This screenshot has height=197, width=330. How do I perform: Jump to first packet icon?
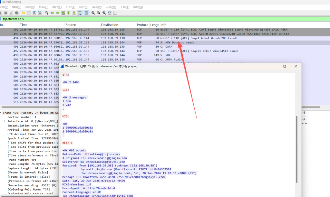pyautogui.click(x=69, y=13)
